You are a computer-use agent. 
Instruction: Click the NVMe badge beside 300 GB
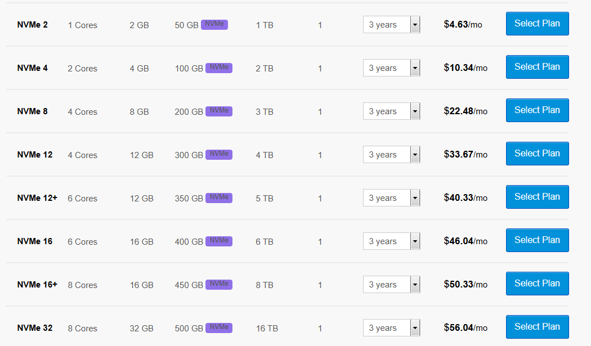tap(219, 155)
